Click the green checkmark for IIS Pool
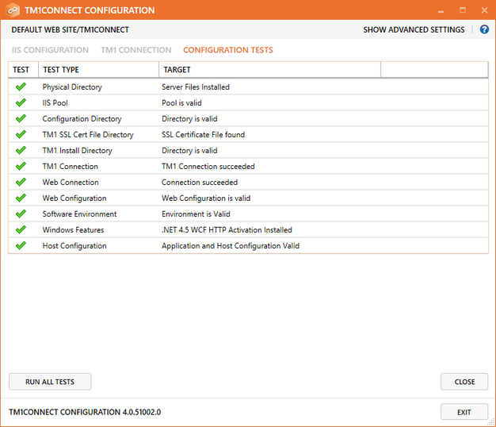The width and height of the screenshot is (496, 427). pyautogui.click(x=21, y=102)
